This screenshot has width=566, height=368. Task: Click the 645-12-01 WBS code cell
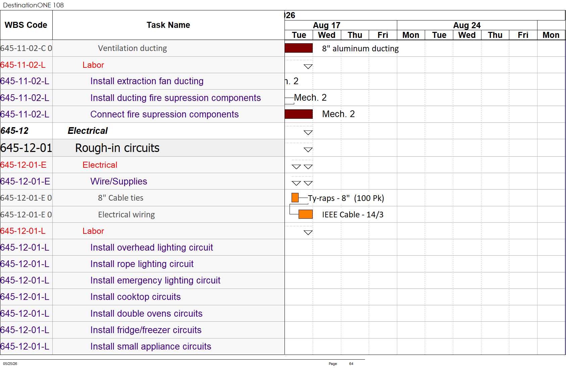26,148
